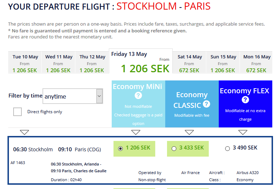The width and height of the screenshot is (278, 189).
Task: Choose the Sun 15 May date tab
Action: click(223, 62)
